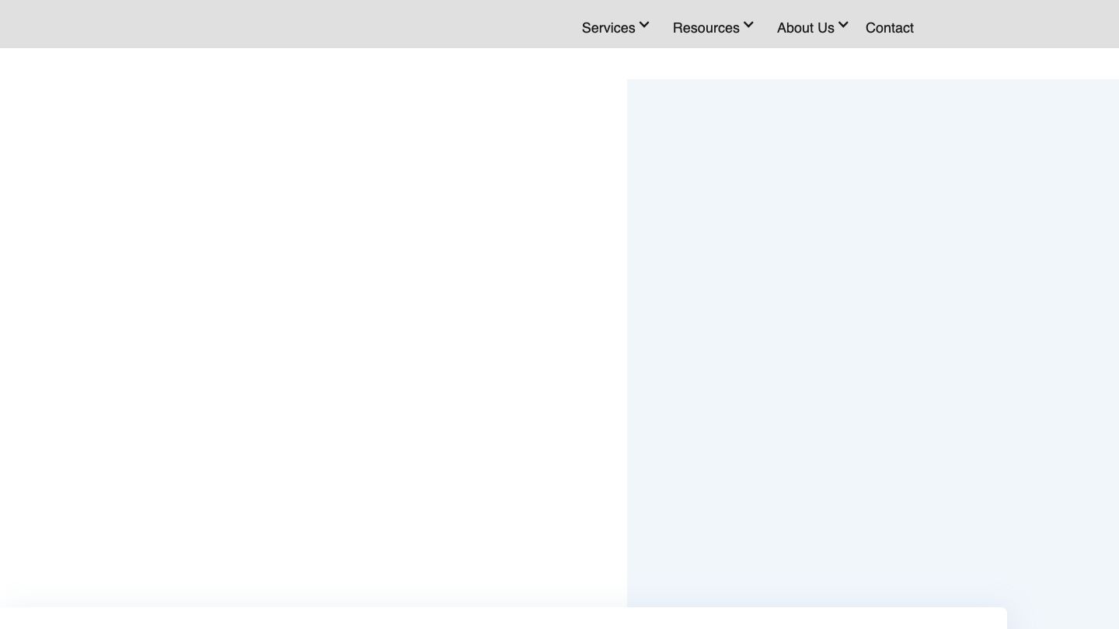Go to the Contact page
Viewport: 1119px width, 629px height.
(x=889, y=28)
